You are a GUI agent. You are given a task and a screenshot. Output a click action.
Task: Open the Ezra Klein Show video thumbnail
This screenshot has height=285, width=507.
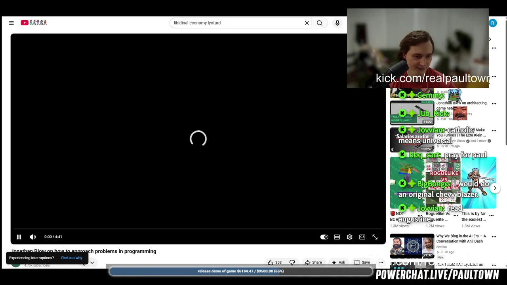[412, 140]
